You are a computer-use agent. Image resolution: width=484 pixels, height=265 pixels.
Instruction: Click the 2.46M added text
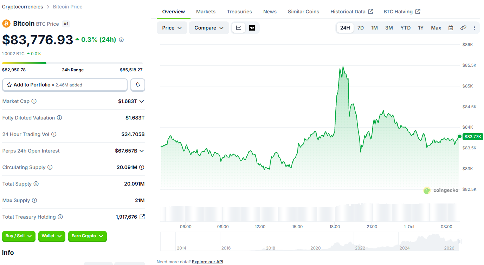tap(69, 85)
